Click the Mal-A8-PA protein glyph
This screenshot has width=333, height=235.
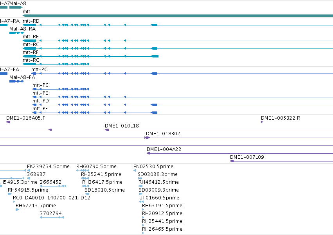tap(16, 81)
